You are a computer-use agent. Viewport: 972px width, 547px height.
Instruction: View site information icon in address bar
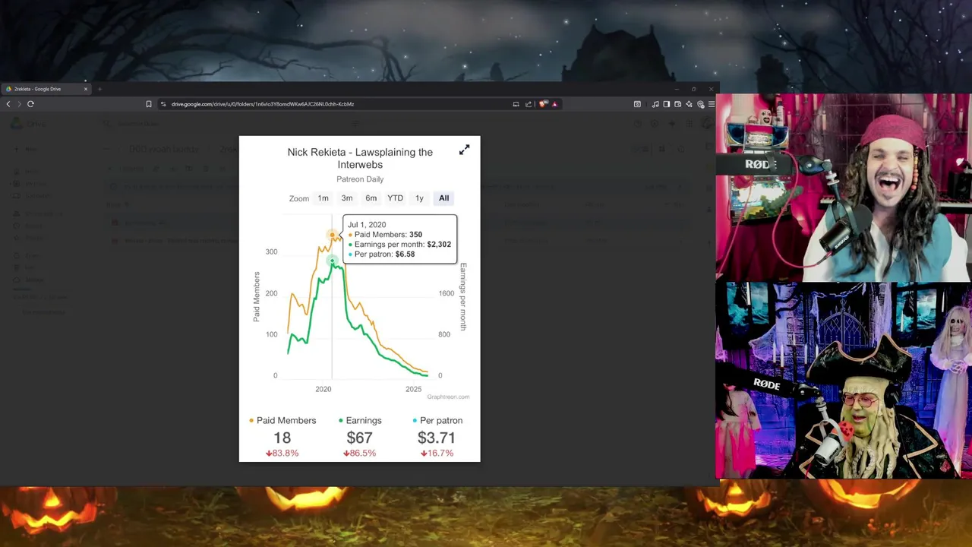click(163, 104)
